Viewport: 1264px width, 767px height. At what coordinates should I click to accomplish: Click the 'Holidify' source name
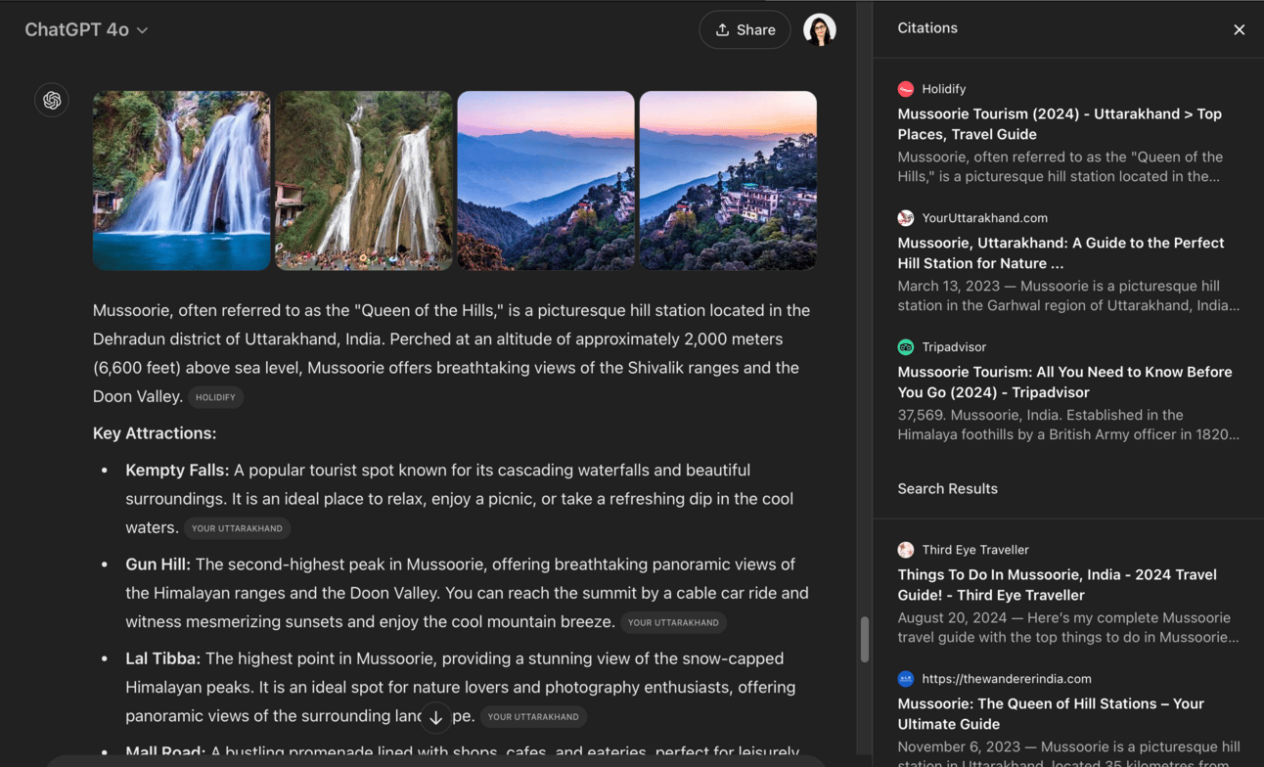[944, 89]
